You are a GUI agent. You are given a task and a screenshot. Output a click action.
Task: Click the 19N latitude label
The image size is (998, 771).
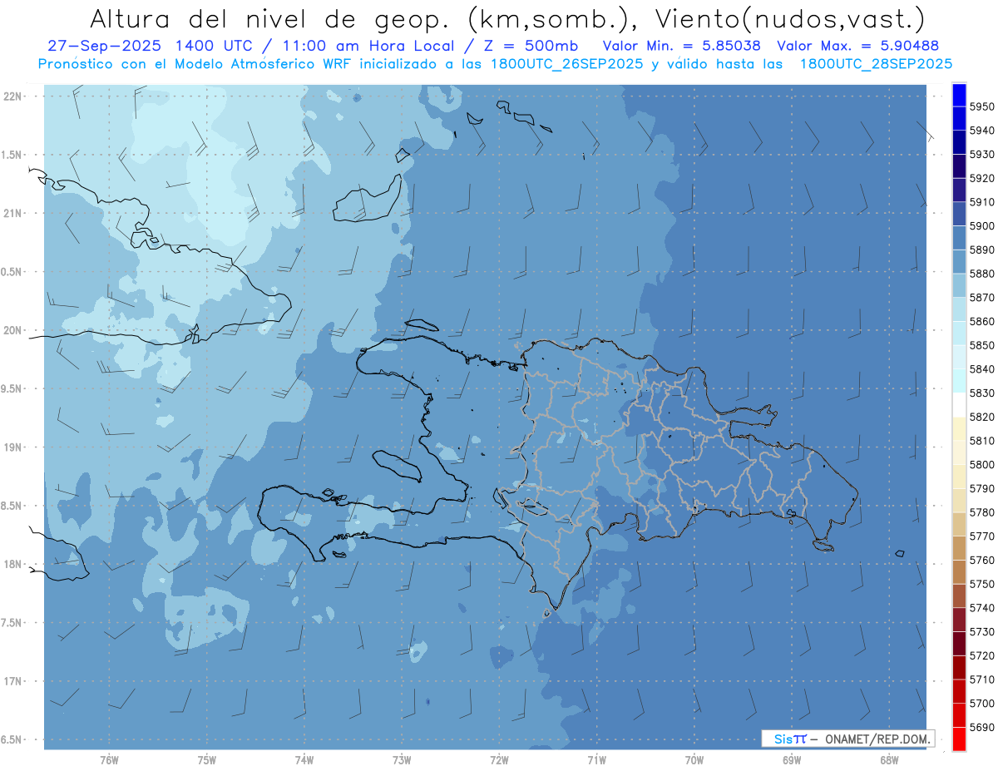(12, 447)
